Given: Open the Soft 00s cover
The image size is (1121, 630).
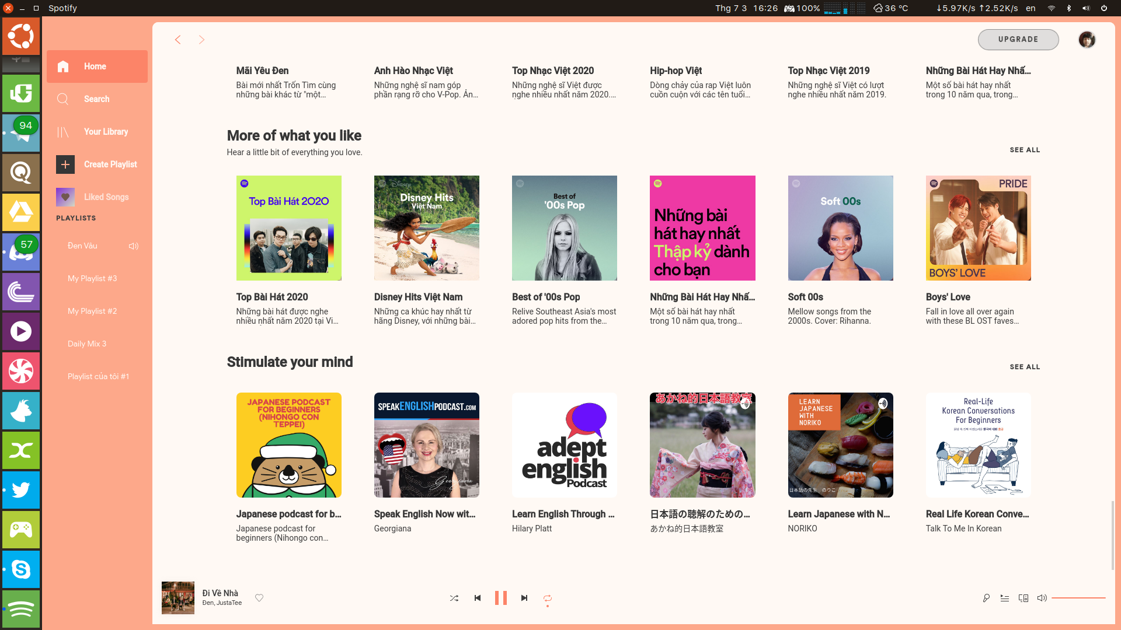Looking at the screenshot, I should [841, 228].
